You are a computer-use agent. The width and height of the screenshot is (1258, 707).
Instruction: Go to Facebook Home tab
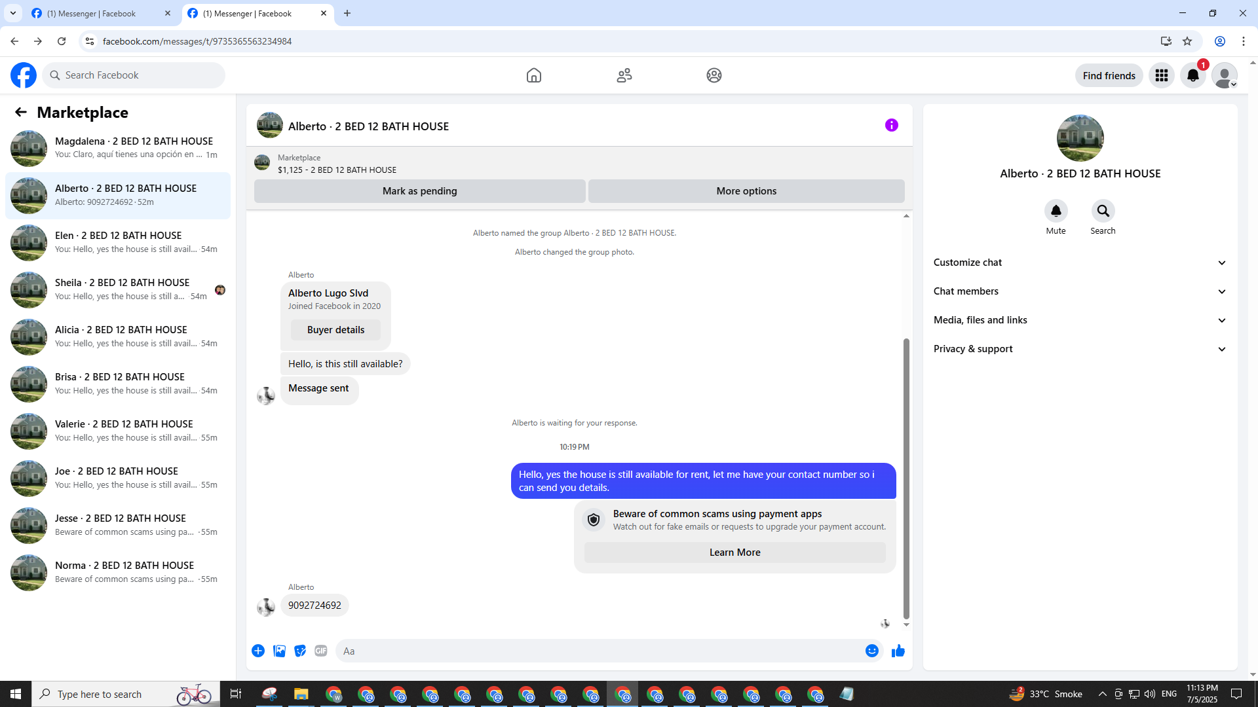click(533, 76)
